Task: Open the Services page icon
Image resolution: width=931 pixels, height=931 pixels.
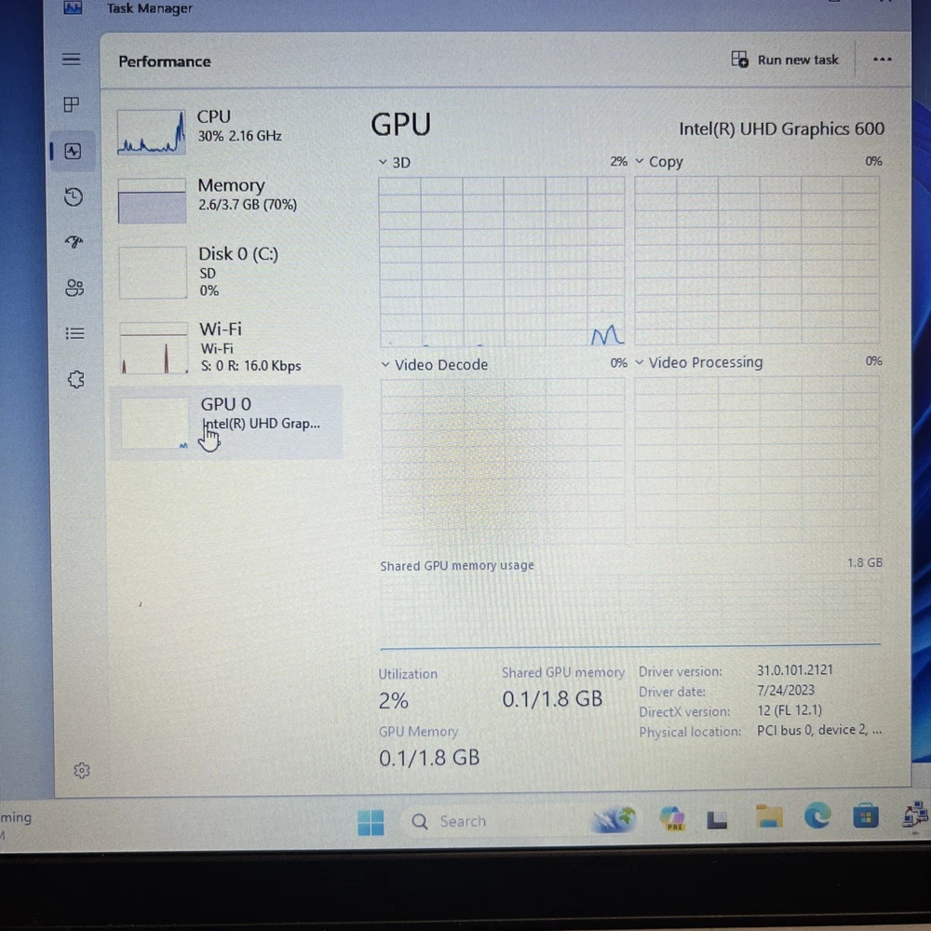Action: [x=76, y=379]
